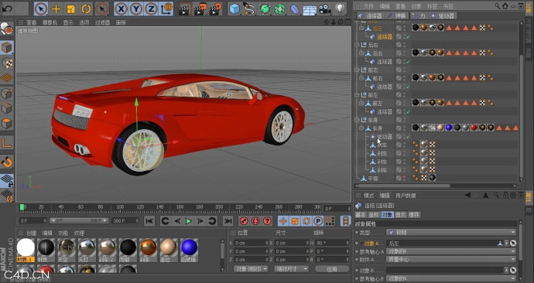Activate the Scale tool icon
The height and width of the screenshot is (283, 534).
point(71,9)
